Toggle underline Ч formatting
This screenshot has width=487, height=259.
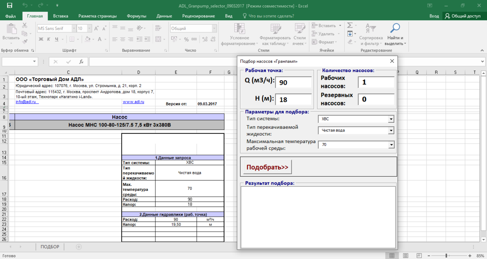57,39
